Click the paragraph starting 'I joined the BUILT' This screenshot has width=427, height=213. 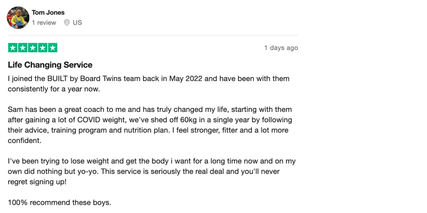pyautogui.click(x=149, y=83)
